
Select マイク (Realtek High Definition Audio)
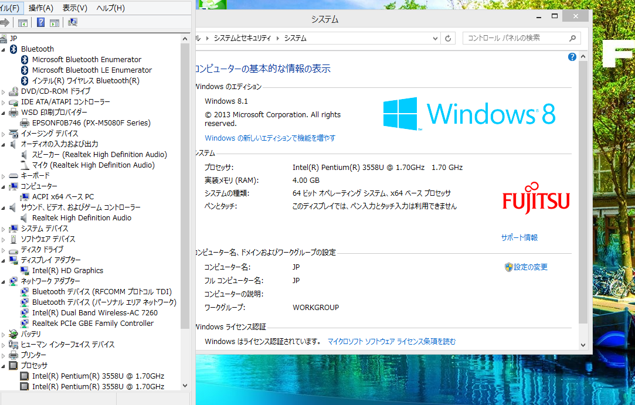tap(93, 165)
